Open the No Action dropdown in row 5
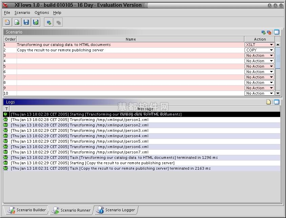 (x=259, y=66)
